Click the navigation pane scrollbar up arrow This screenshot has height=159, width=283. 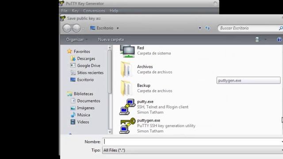[x=110, y=48]
